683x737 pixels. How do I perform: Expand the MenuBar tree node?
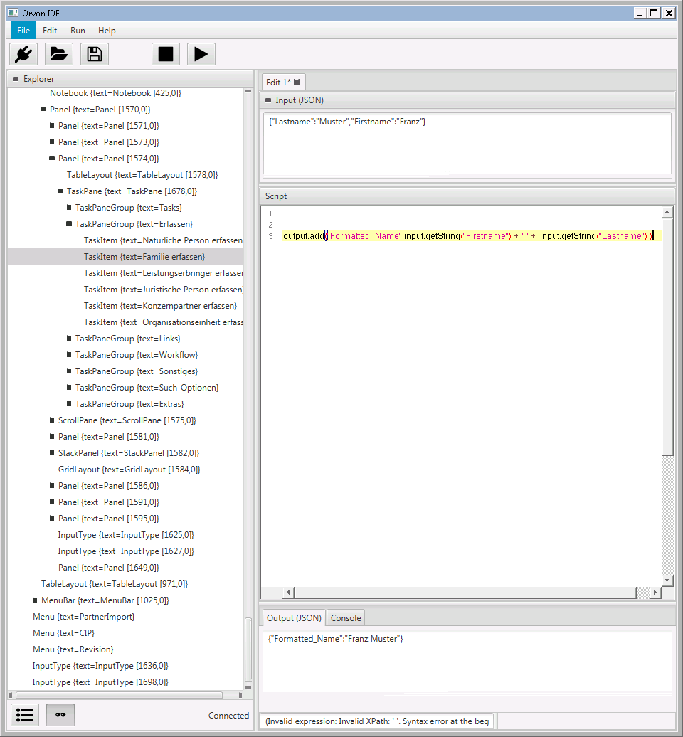[x=35, y=600]
